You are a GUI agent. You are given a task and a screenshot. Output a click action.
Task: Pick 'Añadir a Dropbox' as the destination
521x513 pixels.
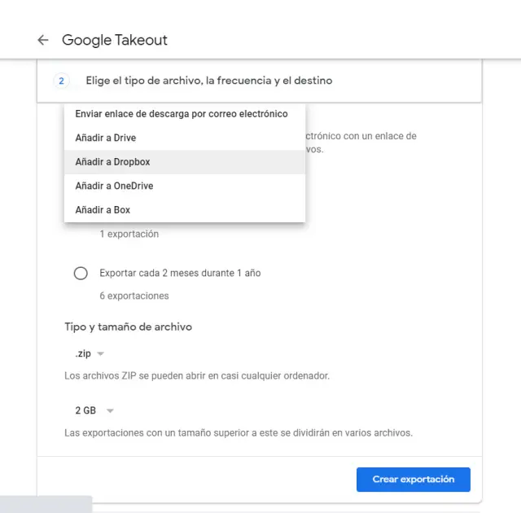coord(112,162)
